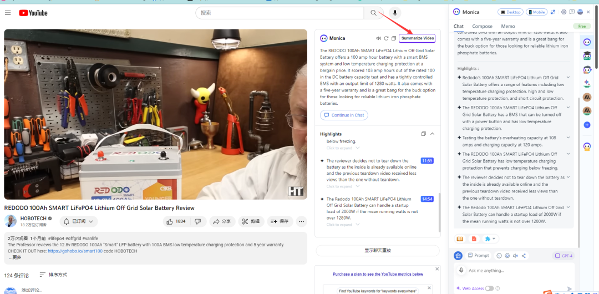Jump to the 11:55 timestamp
Screen dimensions: 599x294
pyautogui.click(x=427, y=161)
